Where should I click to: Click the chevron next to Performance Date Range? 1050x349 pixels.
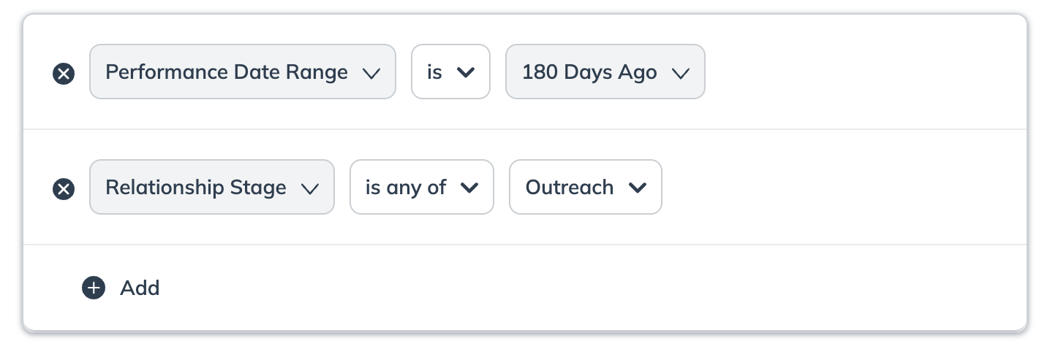371,73
